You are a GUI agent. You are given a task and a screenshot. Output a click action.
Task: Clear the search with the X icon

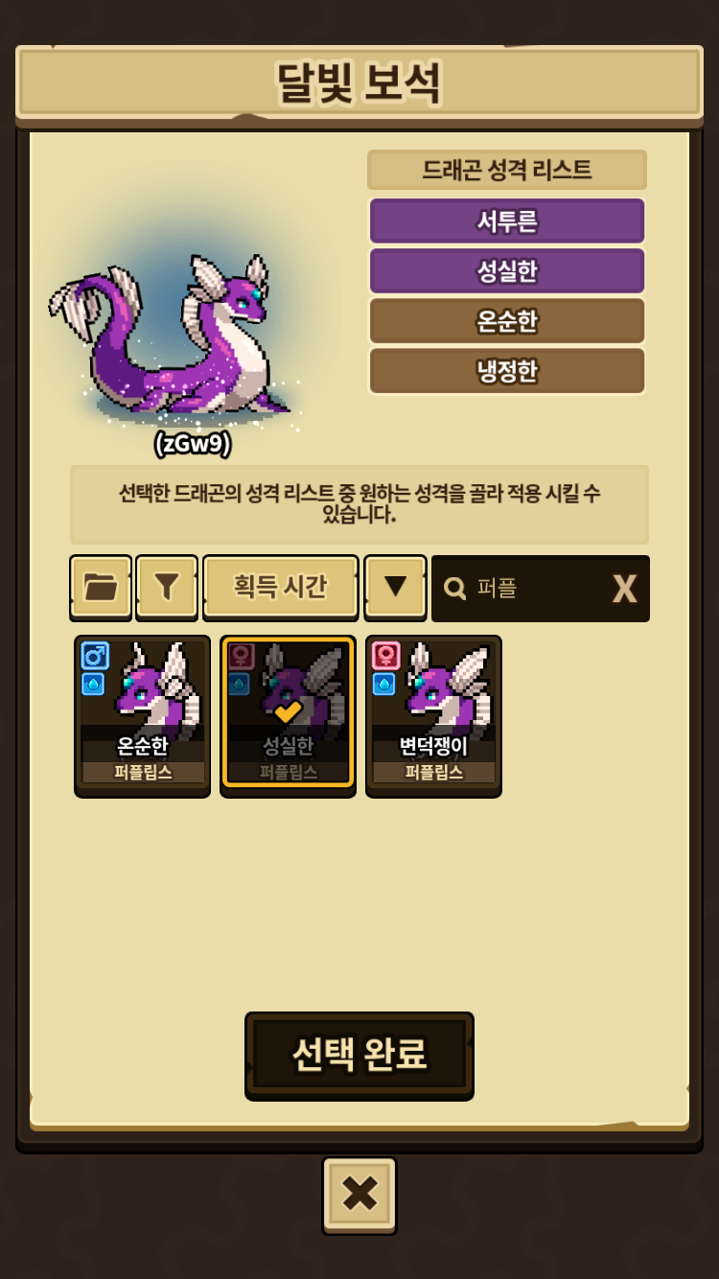[624, 589]
